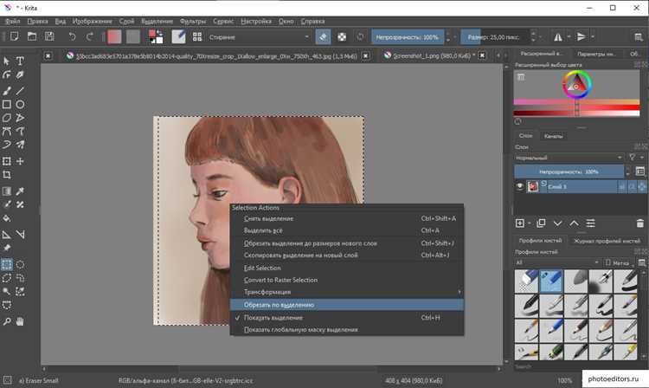Choose the Ellipse shape tool
The height and width of the screenshot is (388, 649).
[x=20, y=104]
